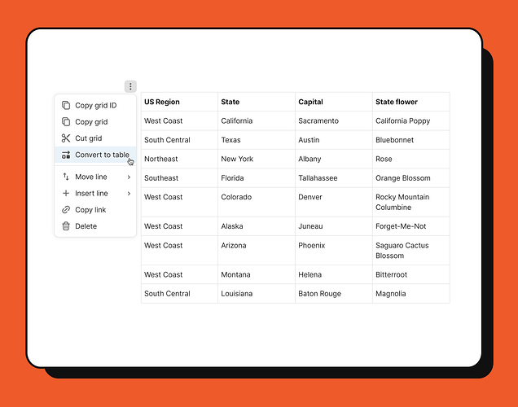Select the Colorado cell
The height and width of the screenshot is (407, 518).
[257, 202]
